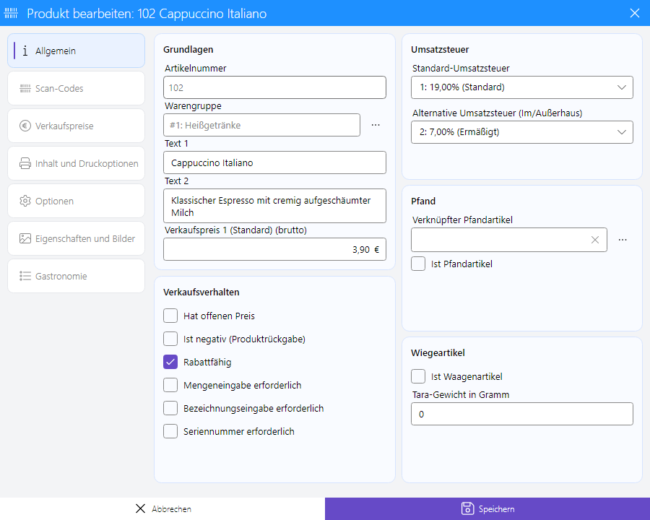Show Eigenschaften und Bilder tab
The width and height of the screenshot is (650, 520).
(77, 238)
